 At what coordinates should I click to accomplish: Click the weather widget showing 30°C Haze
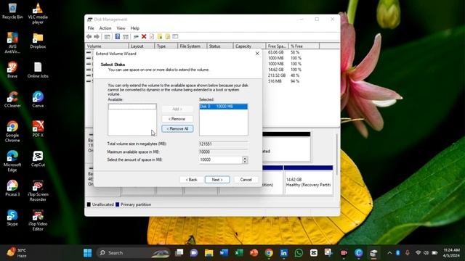click(x=17, y=253)
